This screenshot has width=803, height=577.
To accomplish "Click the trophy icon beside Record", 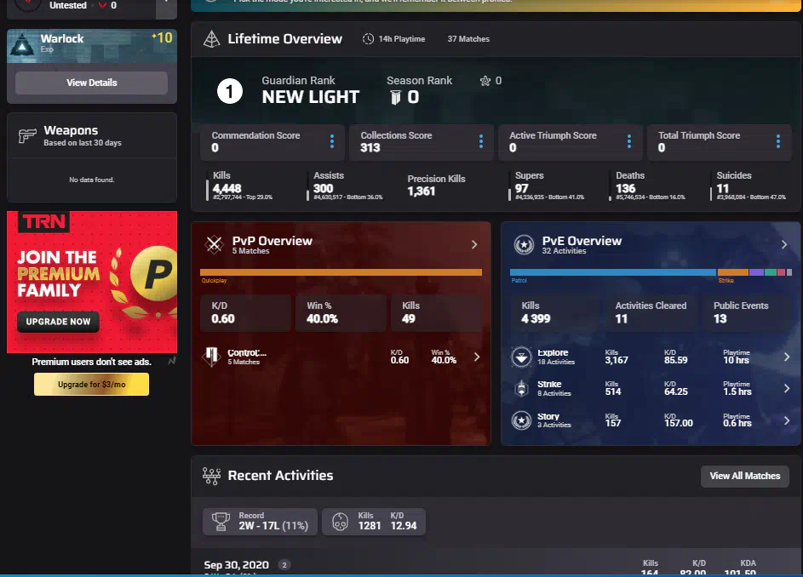I will pyautogui.click(x=221, y=522).
